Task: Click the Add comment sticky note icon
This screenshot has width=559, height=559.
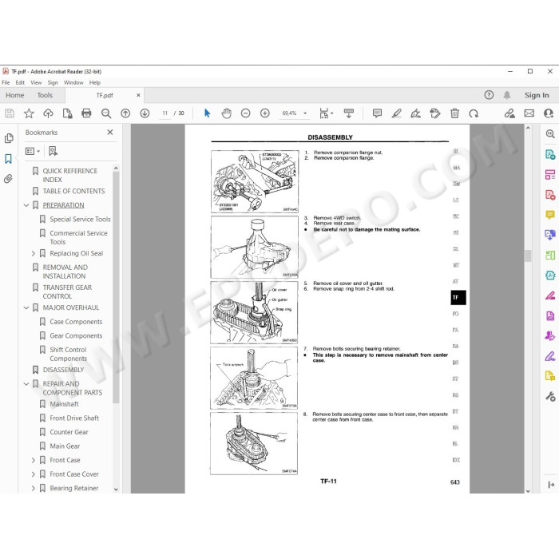Action: (x=377, y=113)
